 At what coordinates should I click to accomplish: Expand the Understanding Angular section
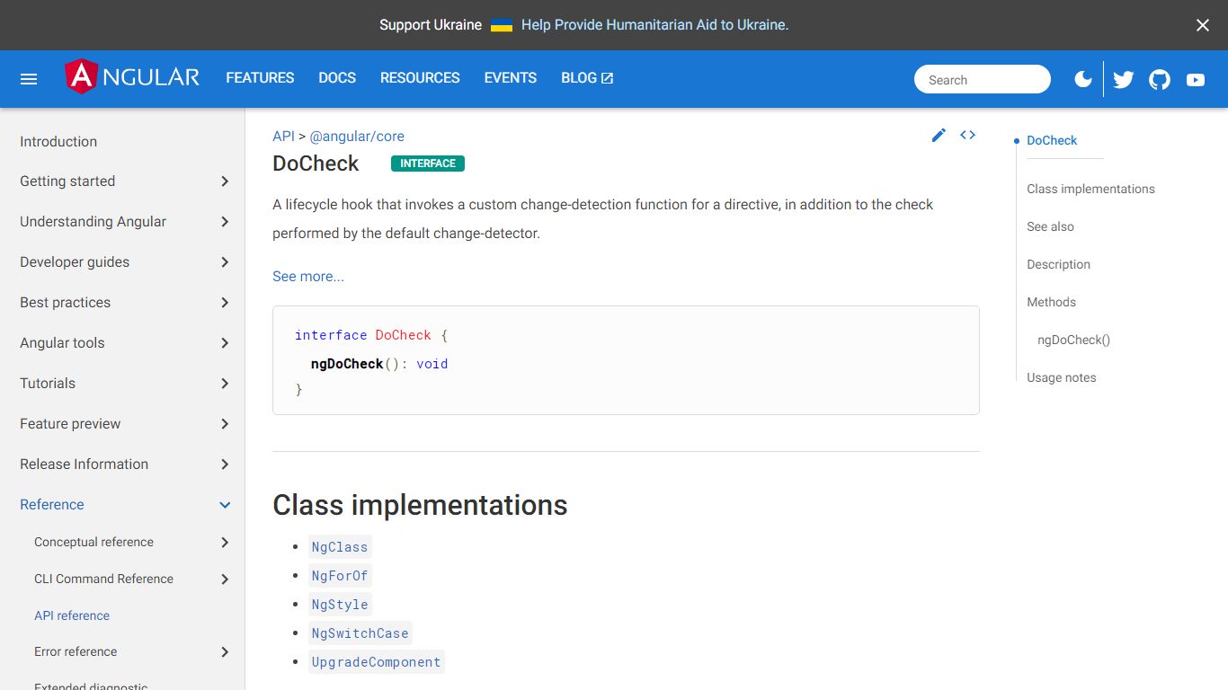(122, 222)
